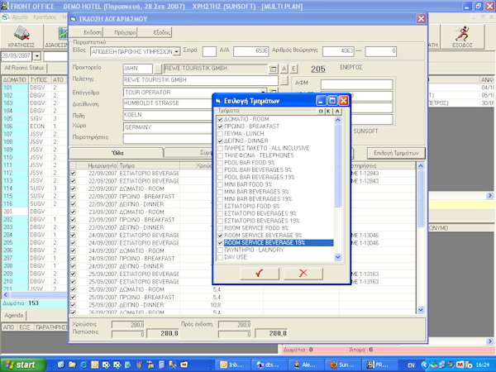
Task: Open the Inbox taskbar item
Action: (232, 365)
